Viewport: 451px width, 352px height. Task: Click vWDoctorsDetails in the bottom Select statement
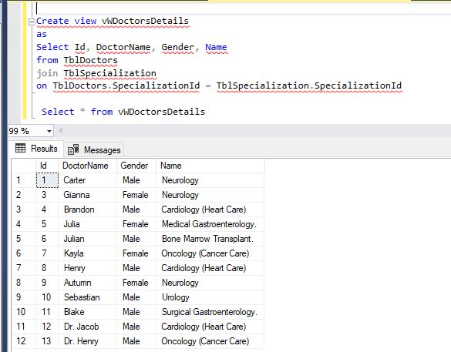tap(161, 112)
